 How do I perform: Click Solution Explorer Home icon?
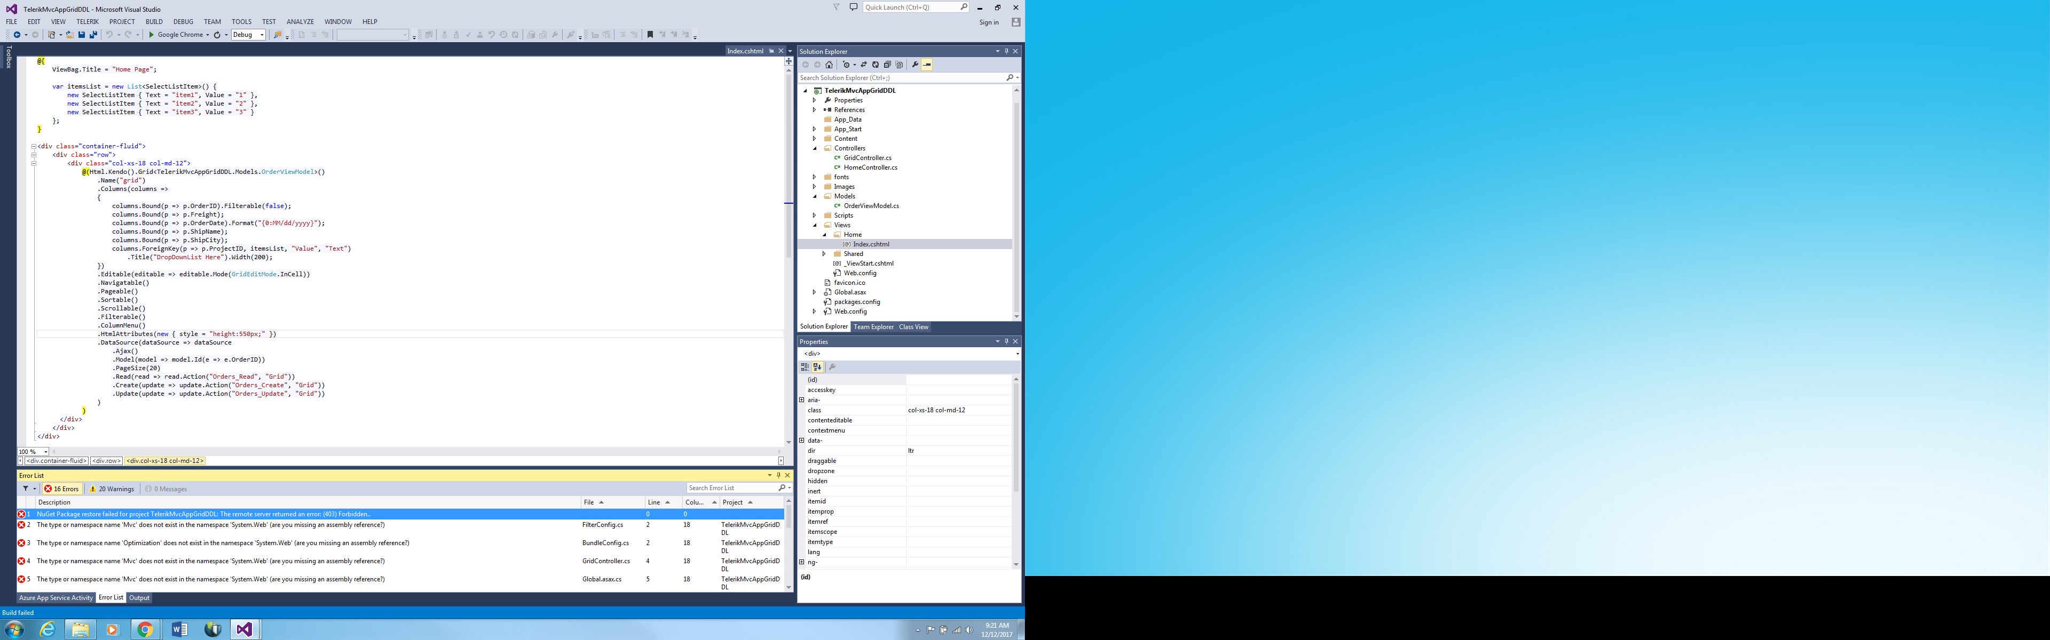click(829, 65)
